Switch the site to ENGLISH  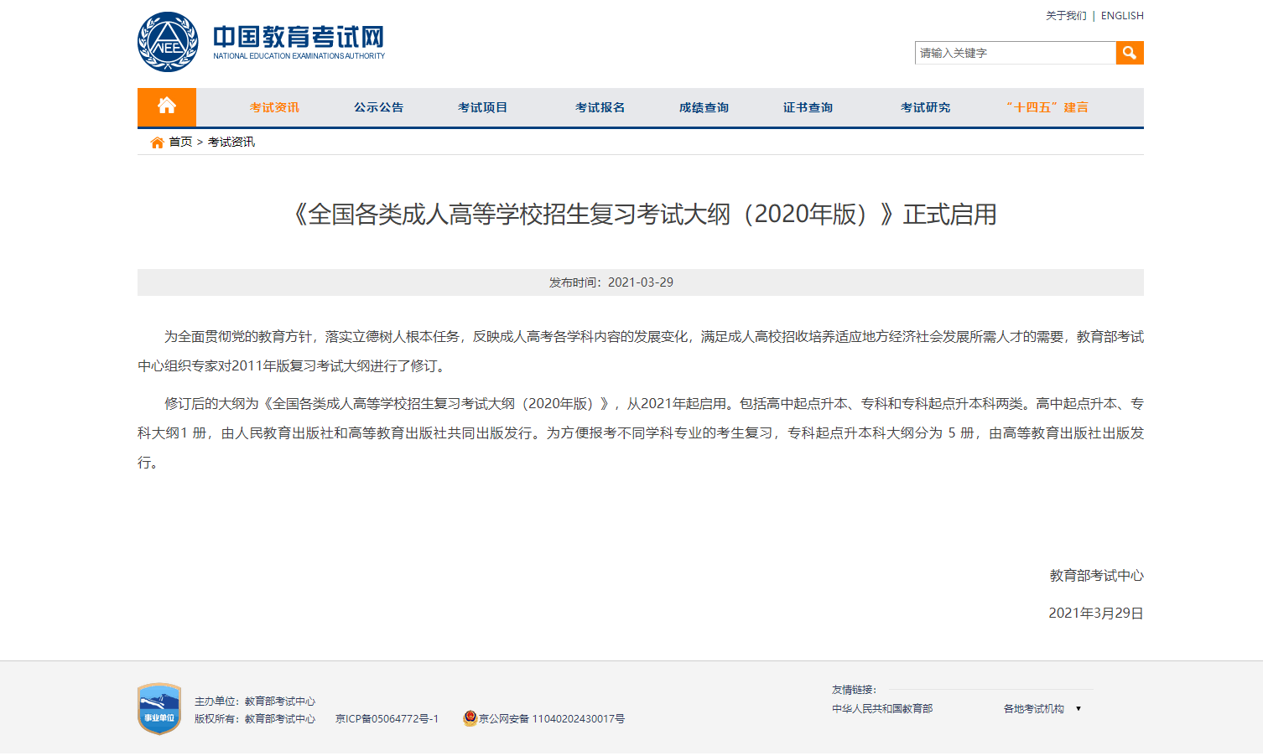[x=1121, y=15]
